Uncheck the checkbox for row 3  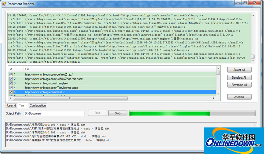(x=11, y=83)
